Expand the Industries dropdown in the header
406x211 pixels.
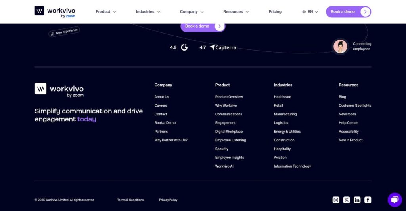(x=148, y=11)
